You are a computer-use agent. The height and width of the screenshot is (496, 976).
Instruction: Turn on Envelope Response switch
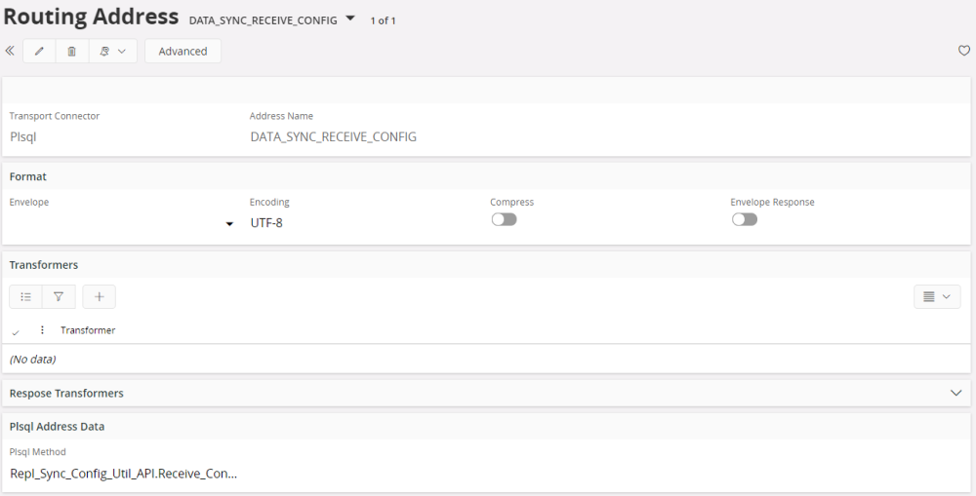coord(744,219)
